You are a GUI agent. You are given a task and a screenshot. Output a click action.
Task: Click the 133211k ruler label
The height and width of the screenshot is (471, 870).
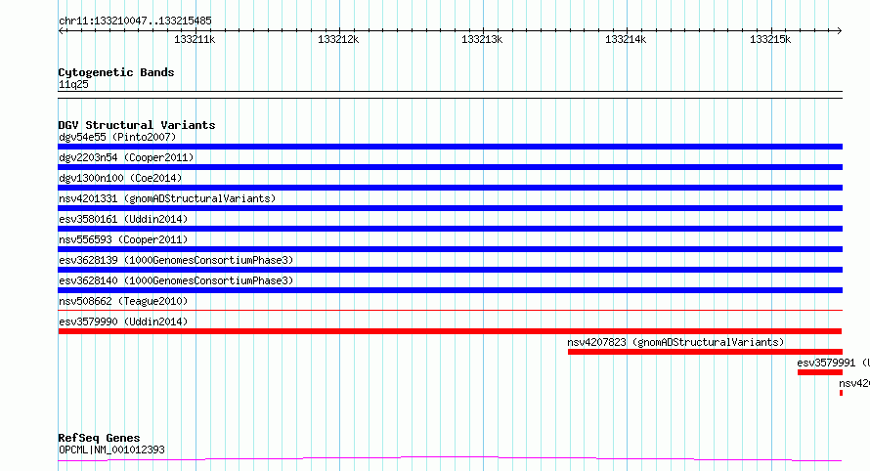coord(195,39)
